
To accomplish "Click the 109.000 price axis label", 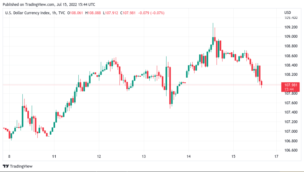I will (291, 36).
